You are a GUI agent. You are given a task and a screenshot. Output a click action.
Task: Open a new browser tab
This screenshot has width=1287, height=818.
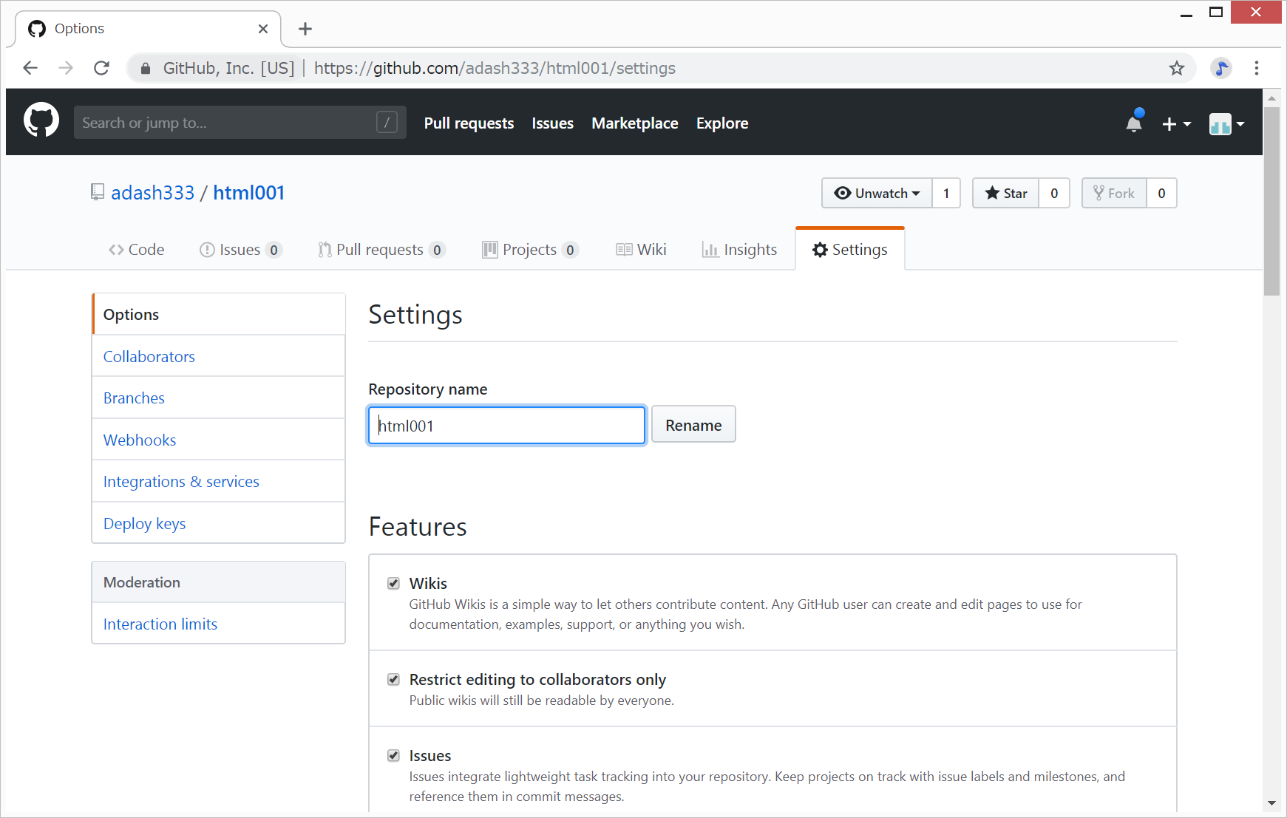pyautogui.click(x=305, y=29)
